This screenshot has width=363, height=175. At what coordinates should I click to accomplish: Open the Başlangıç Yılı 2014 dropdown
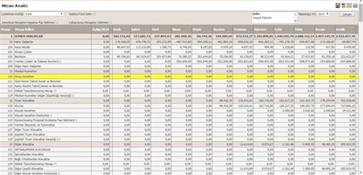(324, 14)
